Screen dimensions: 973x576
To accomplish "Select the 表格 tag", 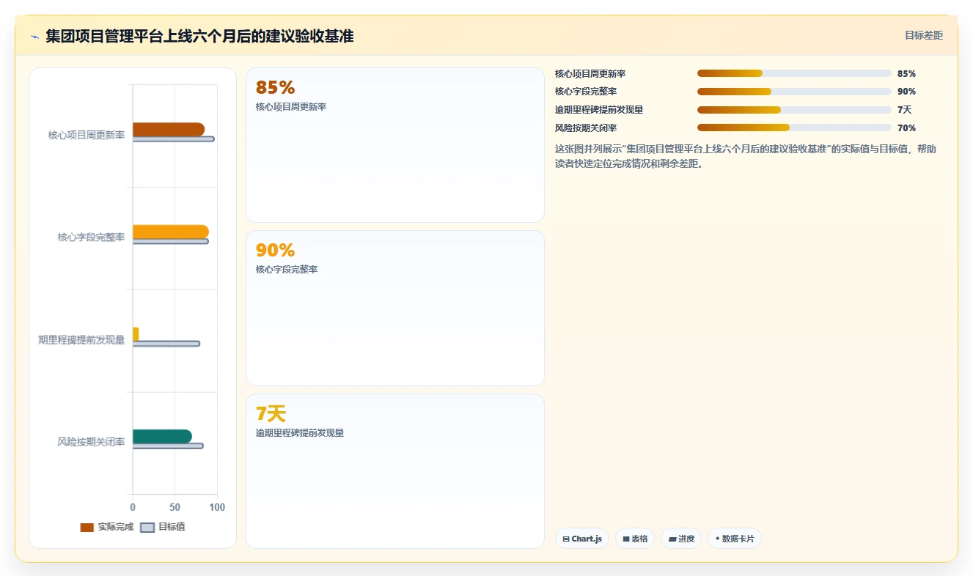I will [635, 539].
